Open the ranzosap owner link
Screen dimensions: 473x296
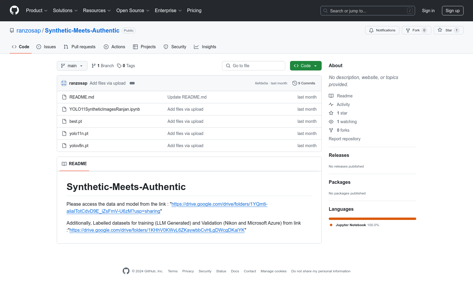(29, 30)
